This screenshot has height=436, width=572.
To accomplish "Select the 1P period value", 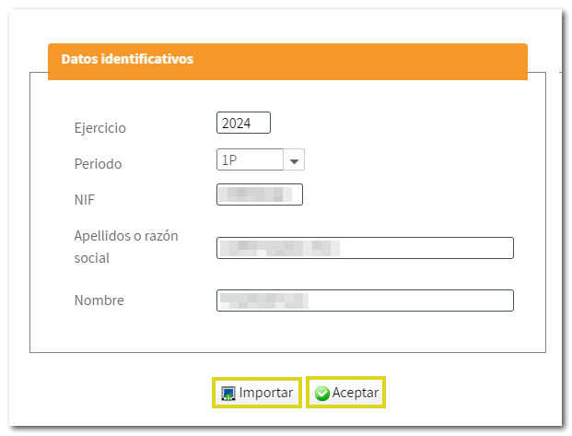I will [229, 160].
